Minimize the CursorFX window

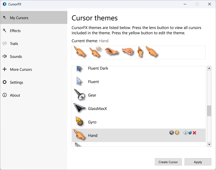click(185, 4)
